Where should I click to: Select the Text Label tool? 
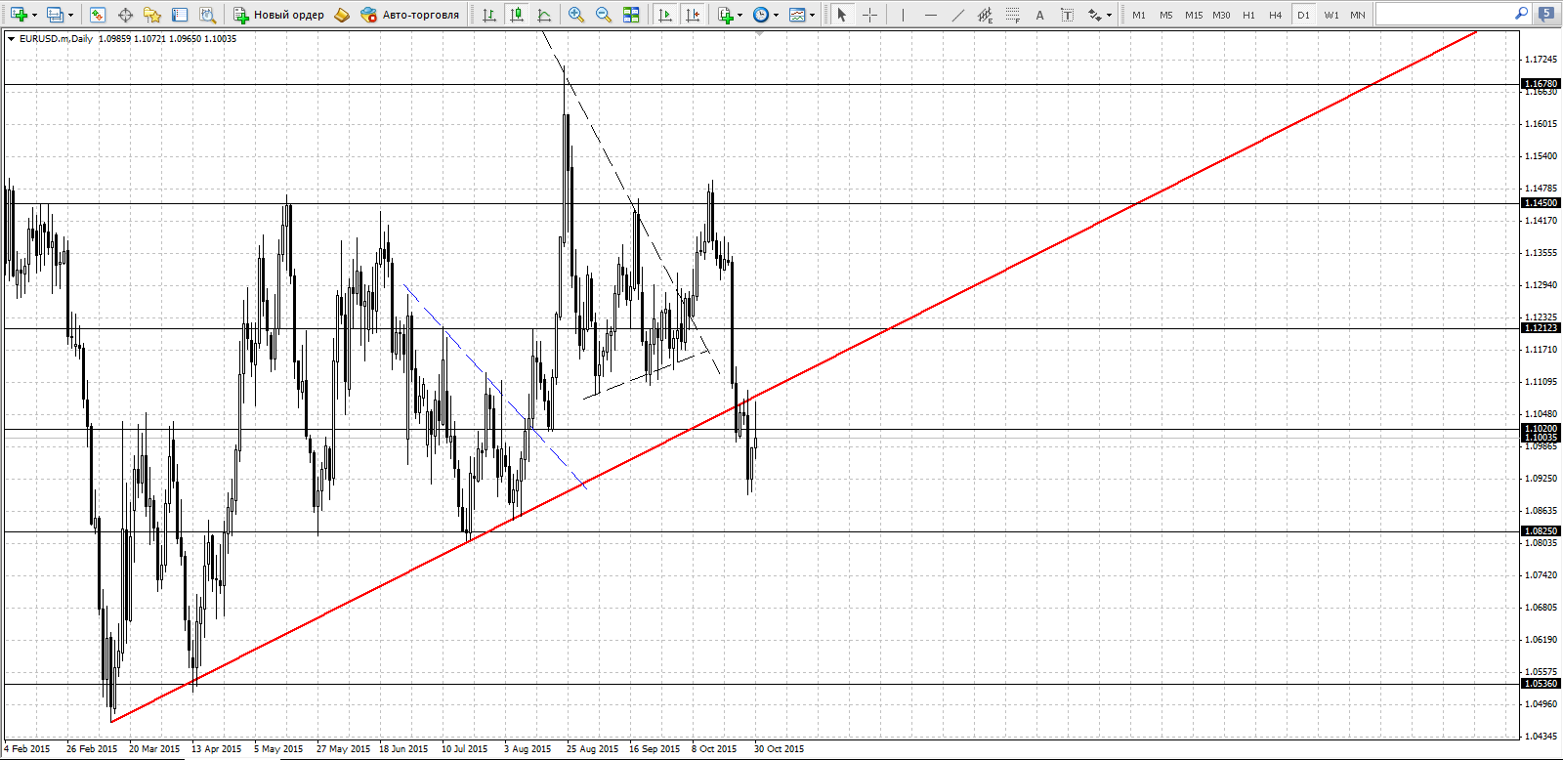[x=1067, y=15]
